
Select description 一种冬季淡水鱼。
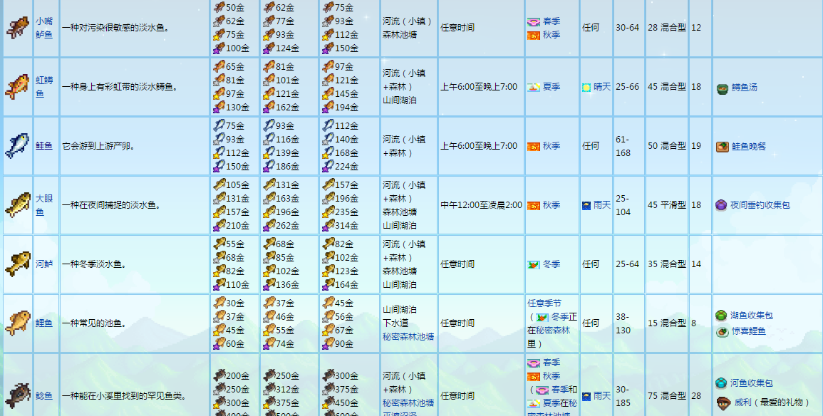pyautogui.click(x=95, y=264)
